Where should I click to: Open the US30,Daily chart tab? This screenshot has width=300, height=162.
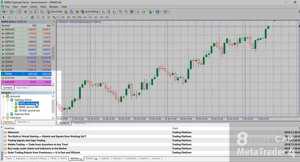point(79,123)
